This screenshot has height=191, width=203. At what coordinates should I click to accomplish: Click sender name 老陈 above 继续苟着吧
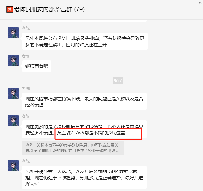[x=26, y=56]
